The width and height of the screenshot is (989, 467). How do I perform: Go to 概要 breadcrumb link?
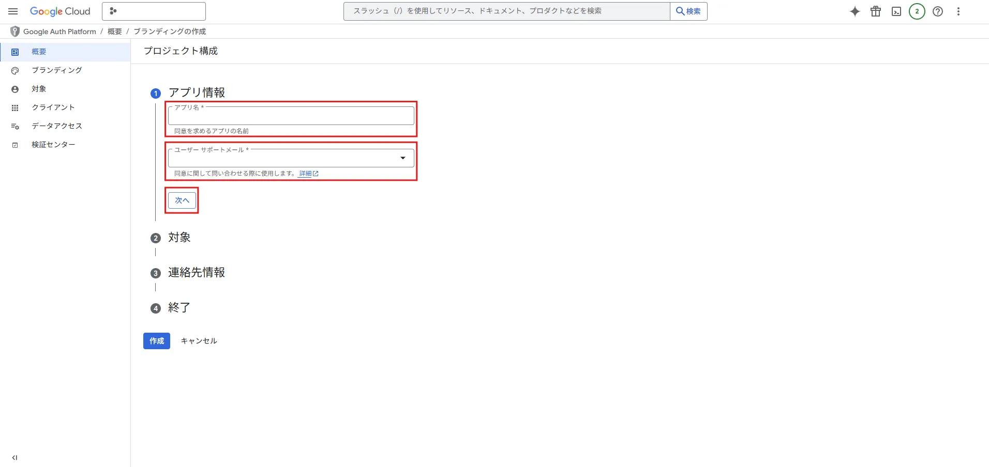tap(115, 32)
